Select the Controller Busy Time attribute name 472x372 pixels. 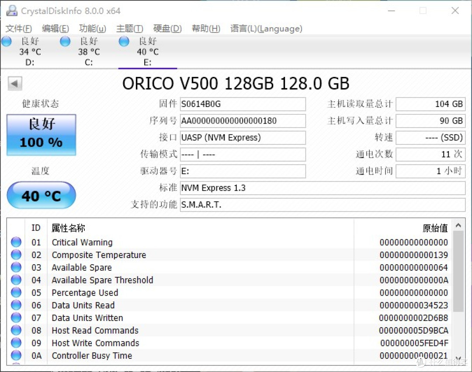click(x=92, y=356)
